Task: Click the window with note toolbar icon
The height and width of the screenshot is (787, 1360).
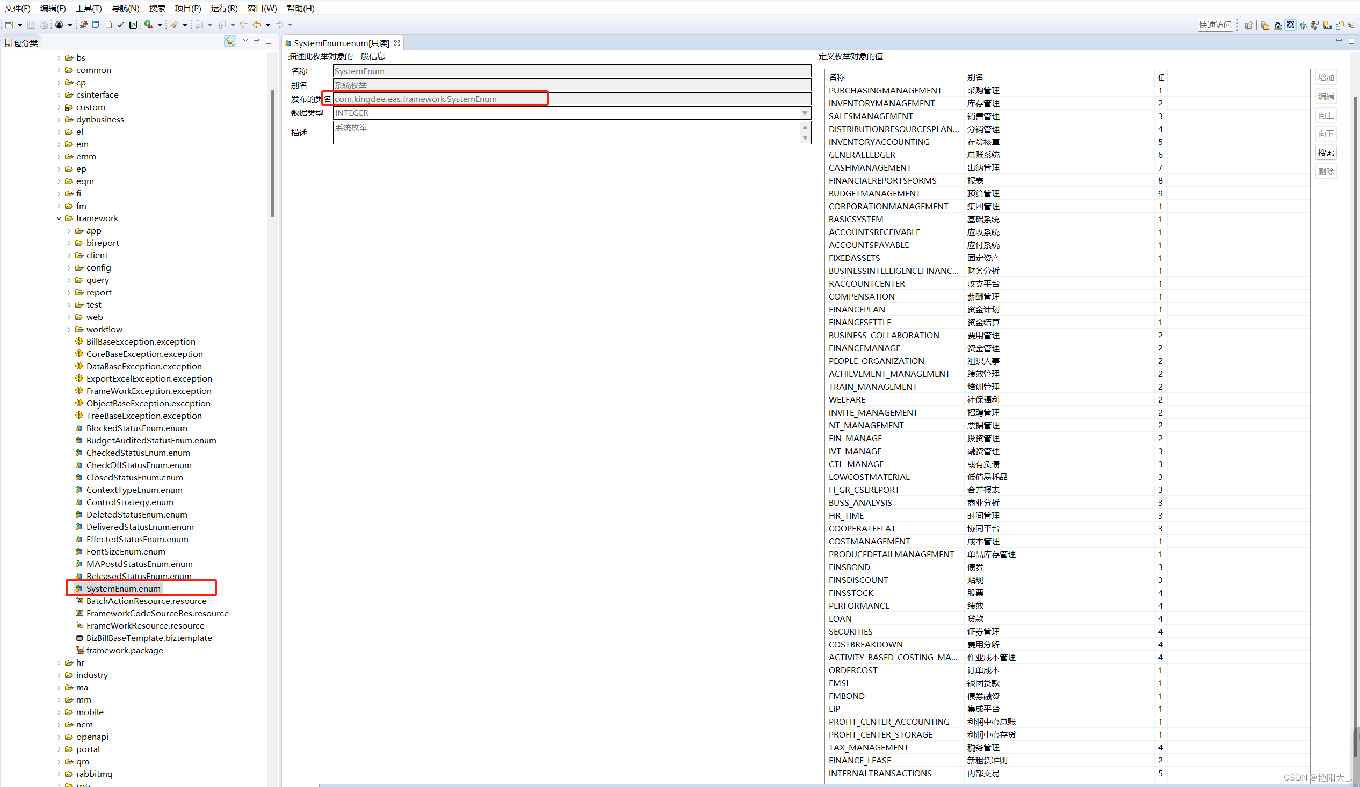Action: 96,25
